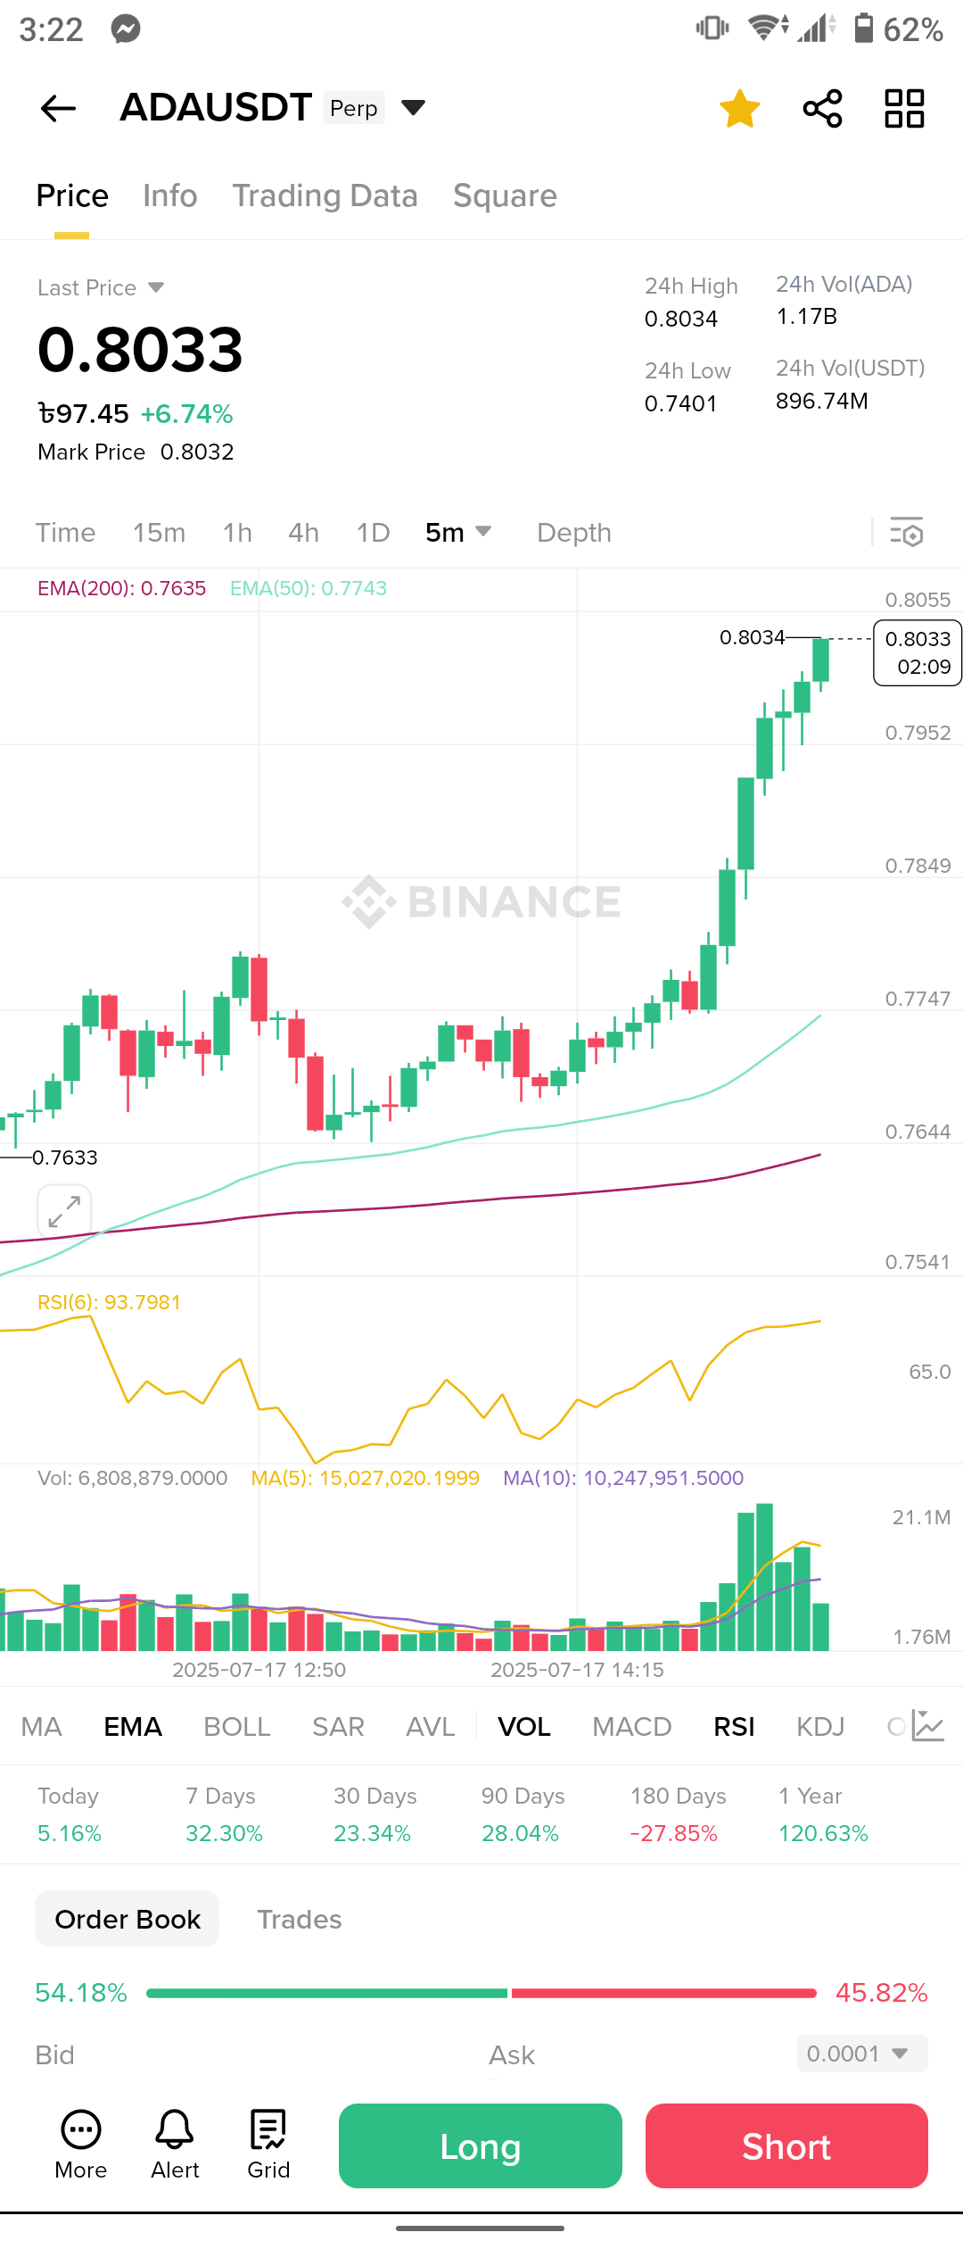
Task: Tap the Wi-Fi status icon
Action: [767, 29]
